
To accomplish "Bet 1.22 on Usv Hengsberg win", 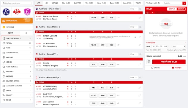I will pyautogui.click(x=111, y=45).
